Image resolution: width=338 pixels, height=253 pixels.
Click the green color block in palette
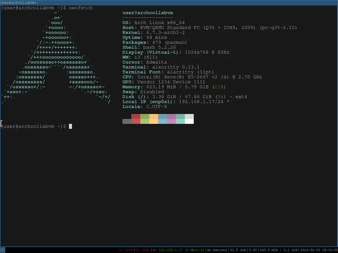point(145,119)
